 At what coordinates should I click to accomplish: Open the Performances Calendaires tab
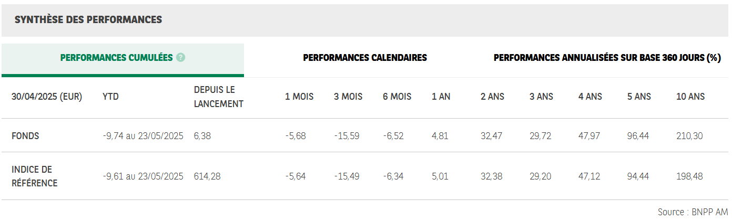pos(365,58)
